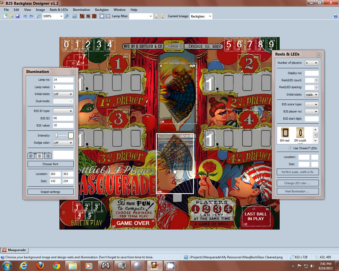This screenshot has height=271, width=339.
Task: Create a new project with the toolbar icon
Action: pos(5,16)
